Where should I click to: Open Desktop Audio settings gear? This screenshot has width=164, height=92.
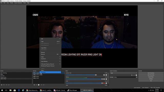(x=106, y=75)
